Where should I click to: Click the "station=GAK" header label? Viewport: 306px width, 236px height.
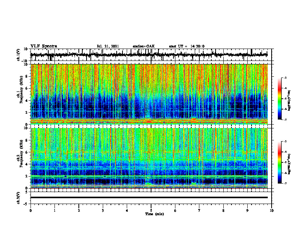(144, 46)
